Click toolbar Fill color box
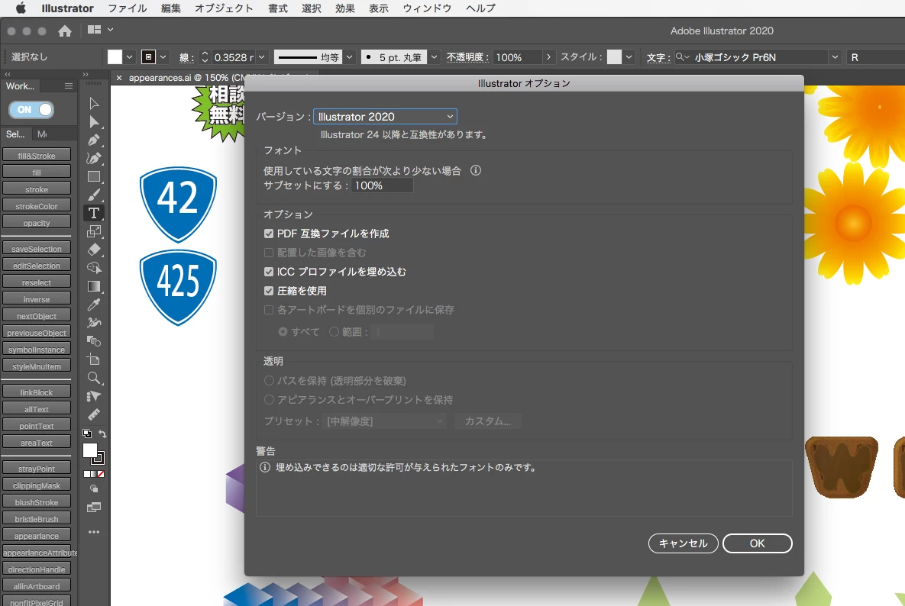 point(90,451)
